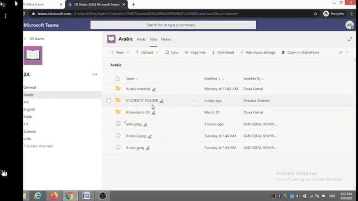Select the STUDENTS' FOLDER row radio
The width and height of the screenshot is (358, 201).
(109, 100)
